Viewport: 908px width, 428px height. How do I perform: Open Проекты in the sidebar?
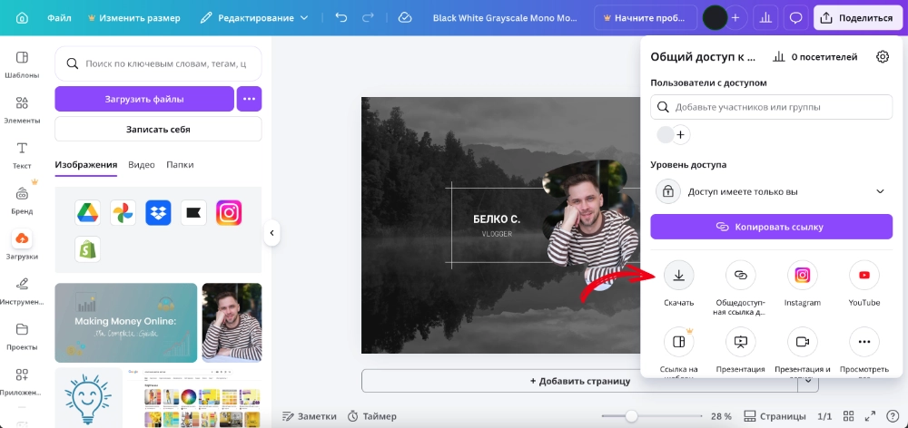pyautogui.click(x=22, y=336)
